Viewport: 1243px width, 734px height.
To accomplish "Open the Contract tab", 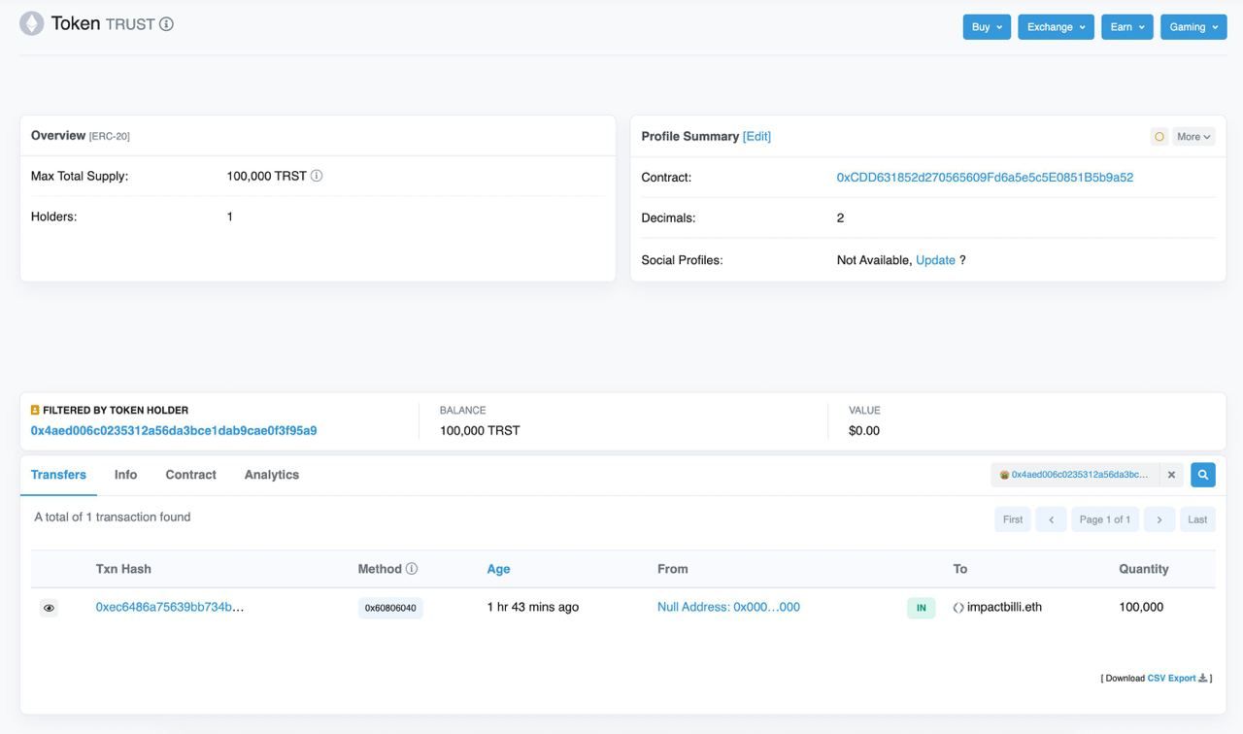I will click(190, 475).
